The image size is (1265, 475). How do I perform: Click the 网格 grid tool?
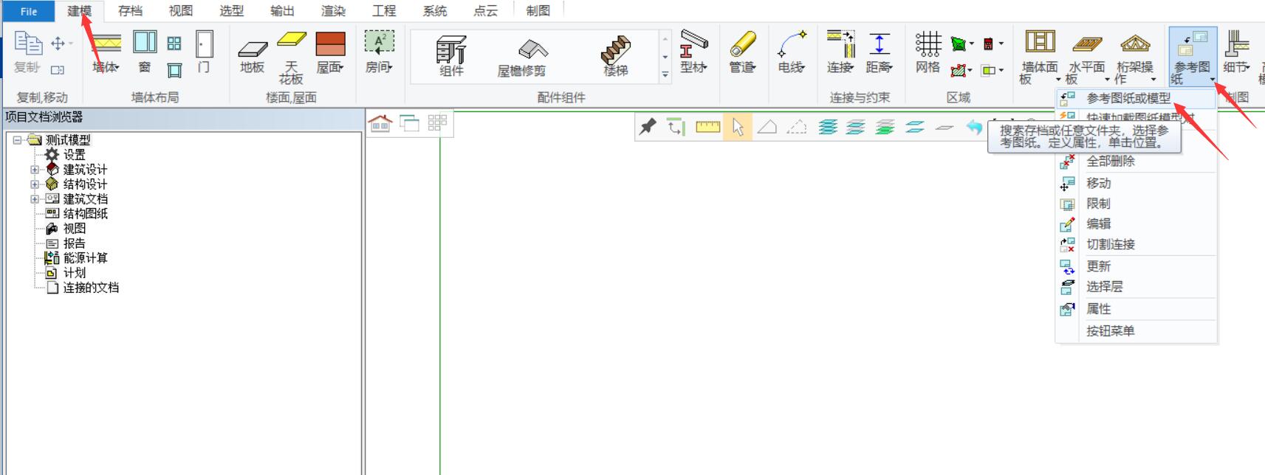928,53
